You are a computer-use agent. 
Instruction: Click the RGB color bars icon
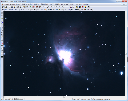[x=83, y=7]
